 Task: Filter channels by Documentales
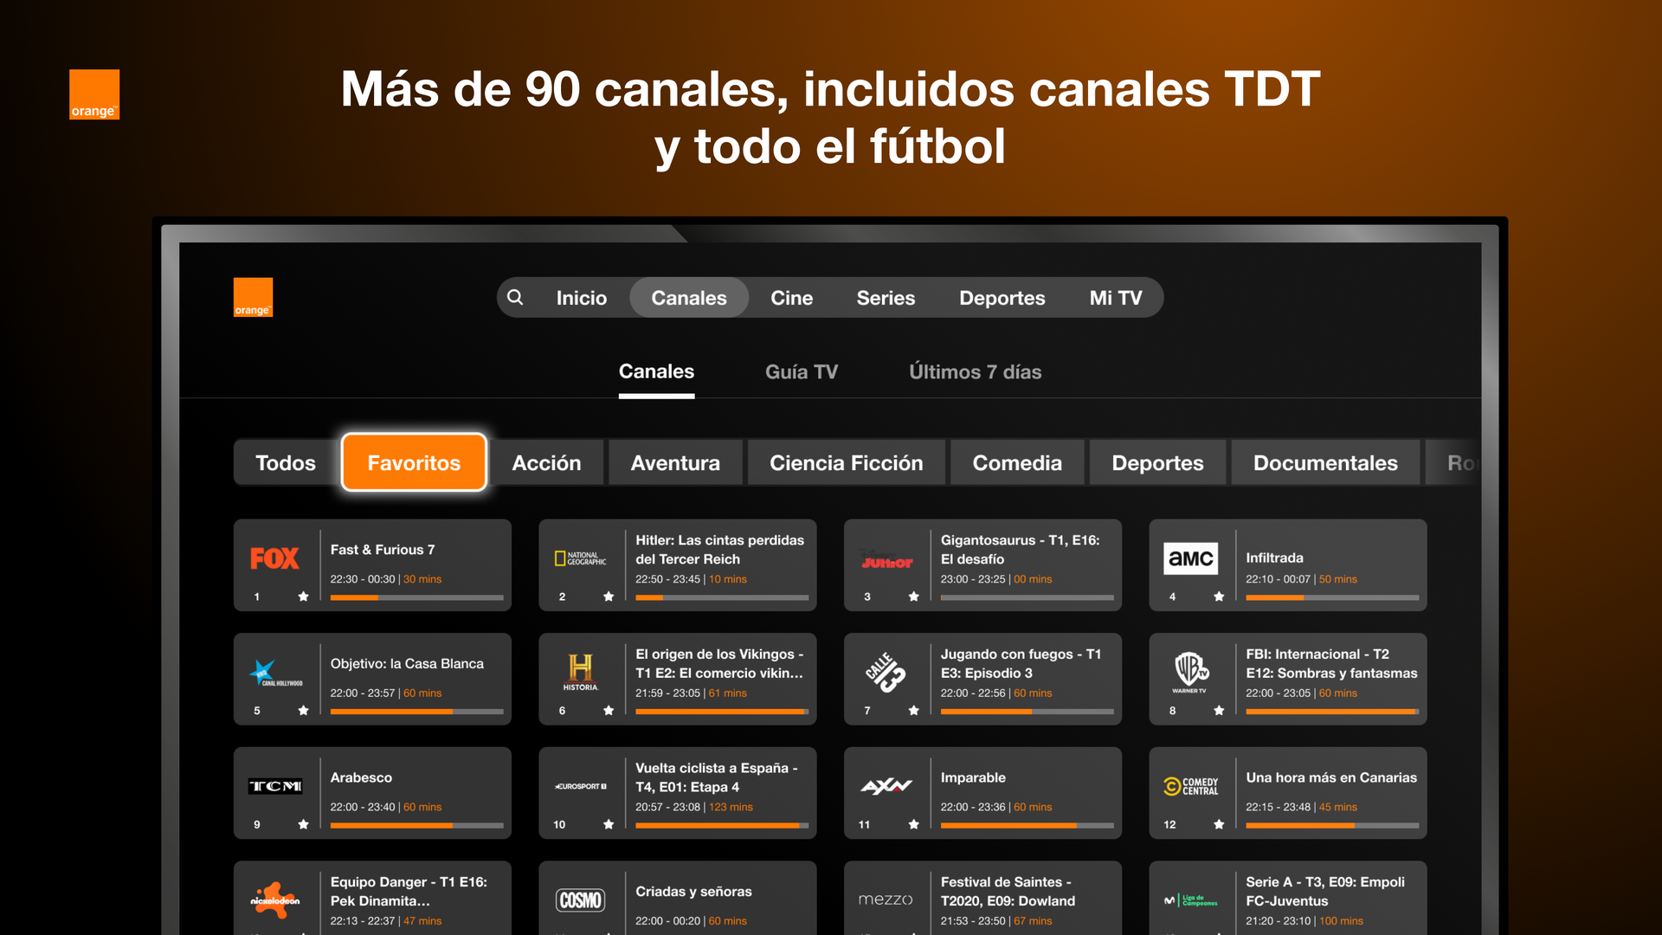(1325, 463)
